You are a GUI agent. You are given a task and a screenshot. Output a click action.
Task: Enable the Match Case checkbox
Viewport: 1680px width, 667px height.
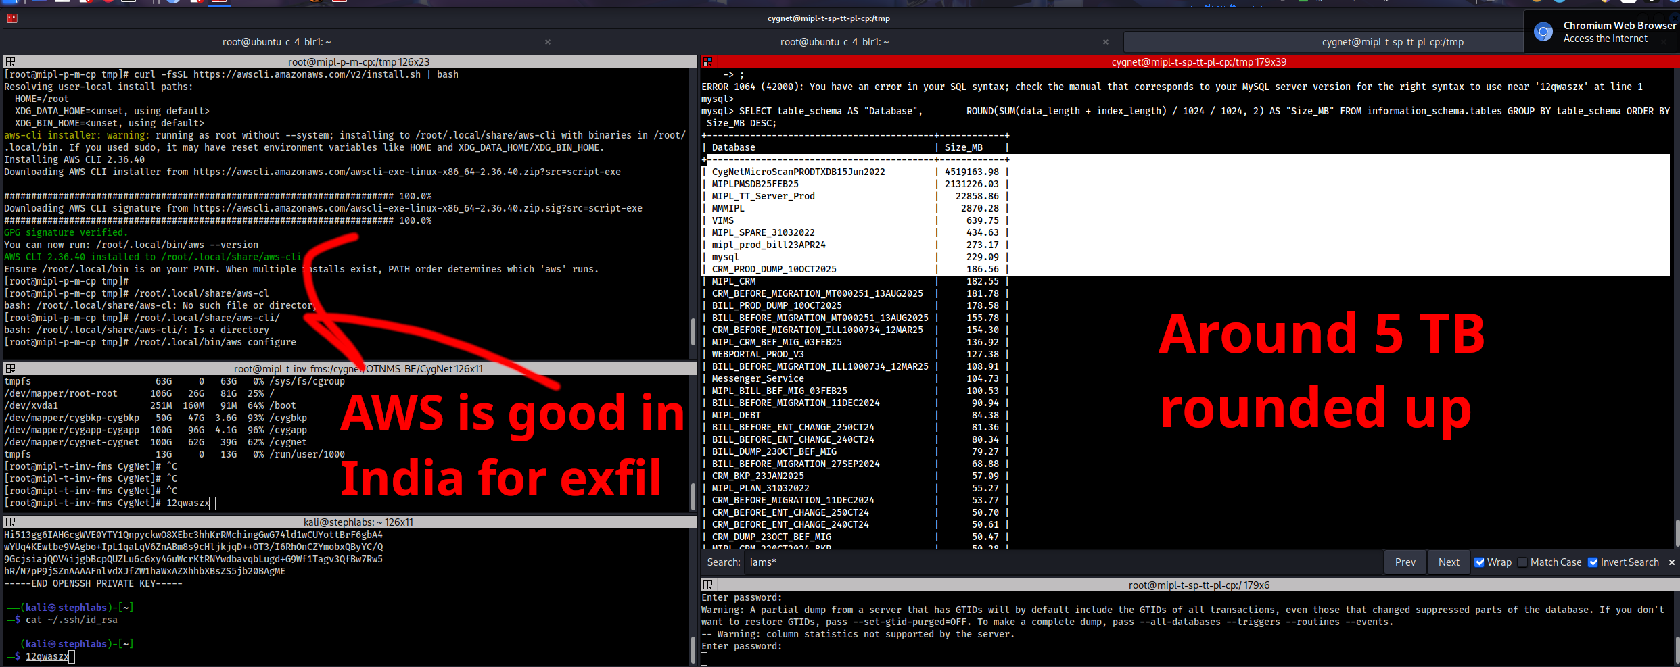point(1522,562)
